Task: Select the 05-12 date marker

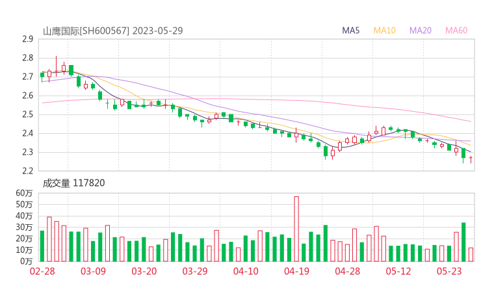Action: (398, 271)
